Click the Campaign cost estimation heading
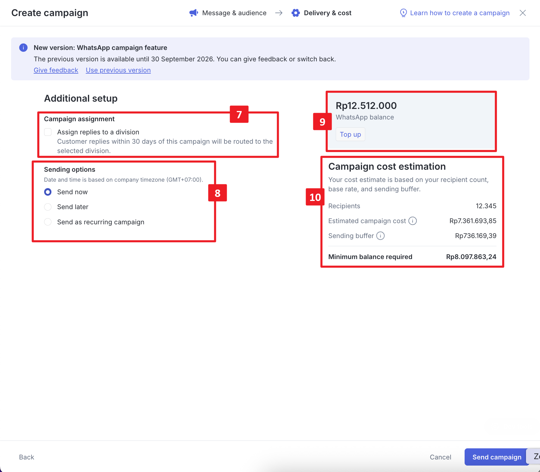The height and width of the screenshot is (472, 540). [387, 166]
